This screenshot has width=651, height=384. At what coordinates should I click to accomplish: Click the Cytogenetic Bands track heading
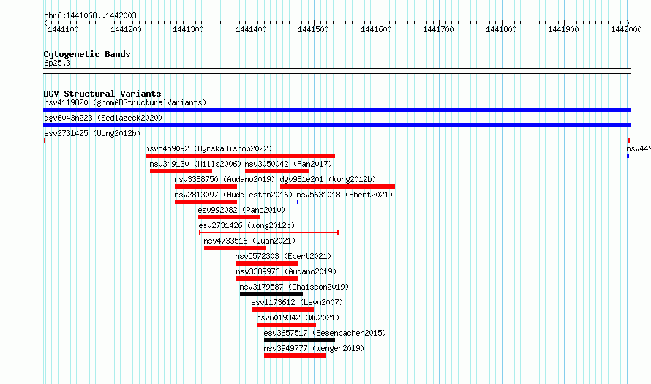pyautogui.click(x=87, y=54)
